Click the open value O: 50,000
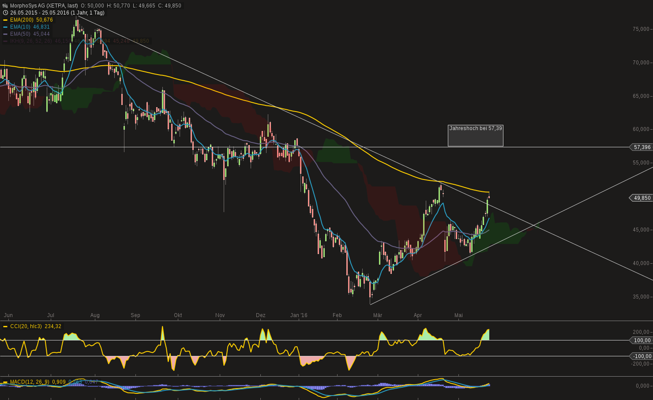The image size is (653, 400). point(93,6)
